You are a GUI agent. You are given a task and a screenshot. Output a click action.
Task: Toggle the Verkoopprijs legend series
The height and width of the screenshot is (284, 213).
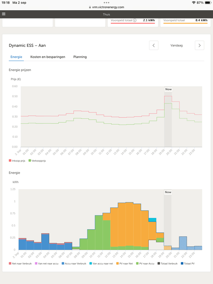click(39, 160)
